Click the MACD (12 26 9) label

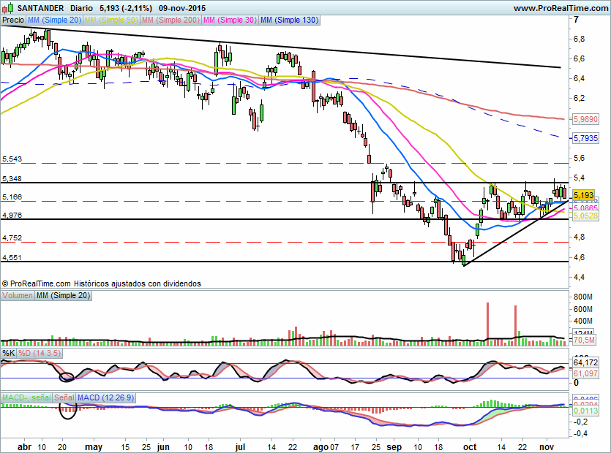[x=105, y=397]
